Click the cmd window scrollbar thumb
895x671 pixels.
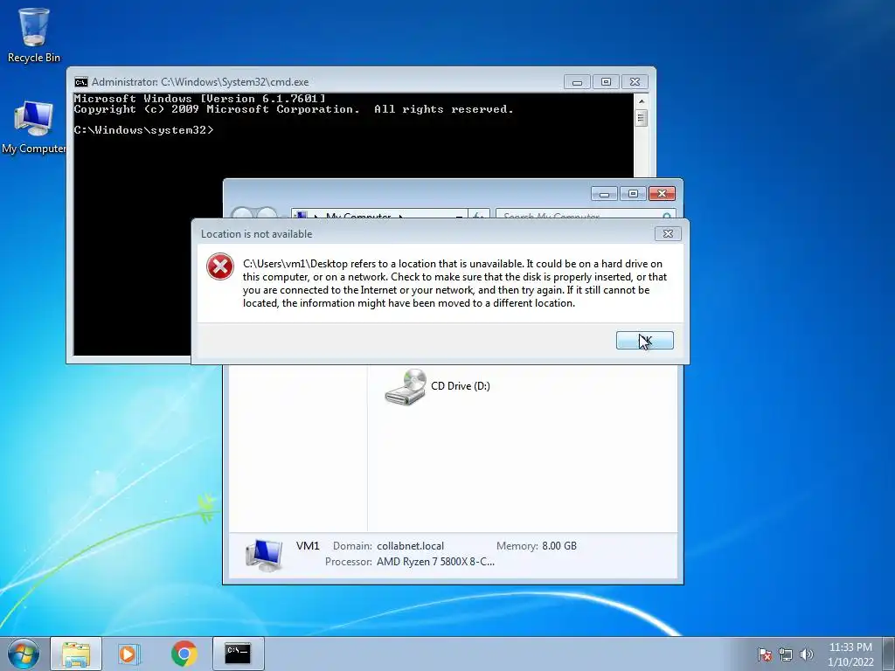tap(641, 118)
